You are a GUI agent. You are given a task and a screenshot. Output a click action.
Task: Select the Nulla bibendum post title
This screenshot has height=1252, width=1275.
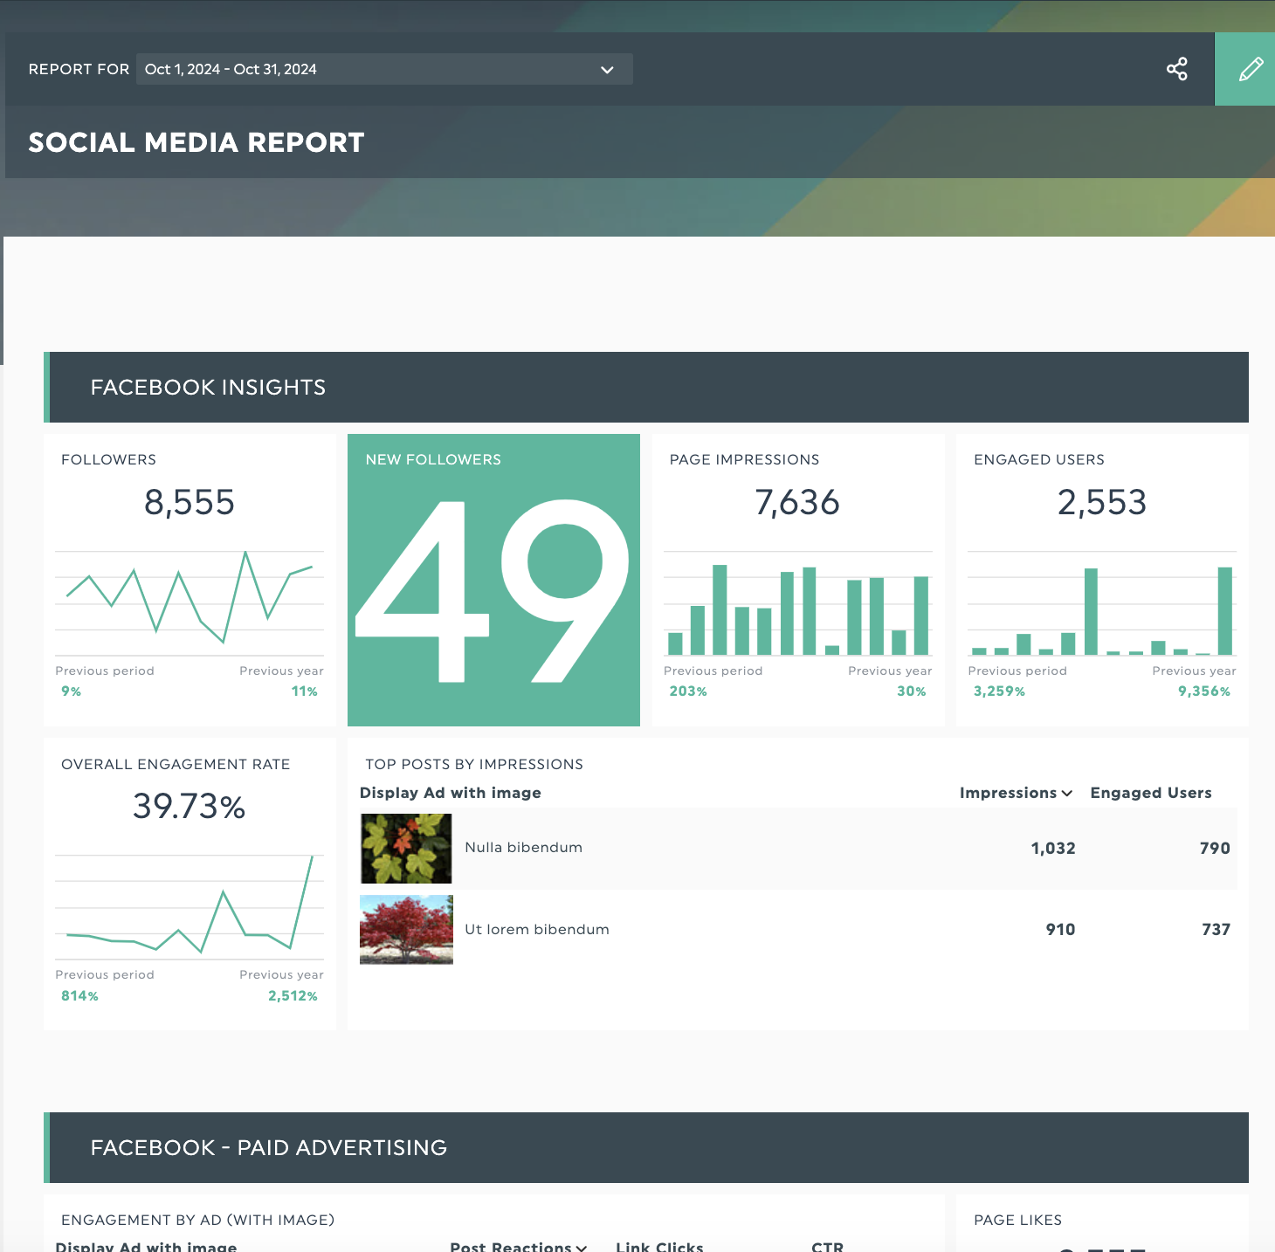(x=523, y=848)
